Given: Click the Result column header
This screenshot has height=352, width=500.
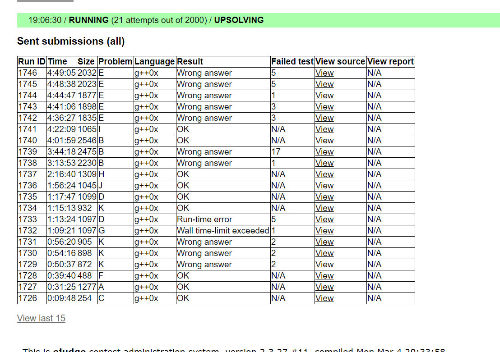Looking at the screenshot, I should point(190,62).
